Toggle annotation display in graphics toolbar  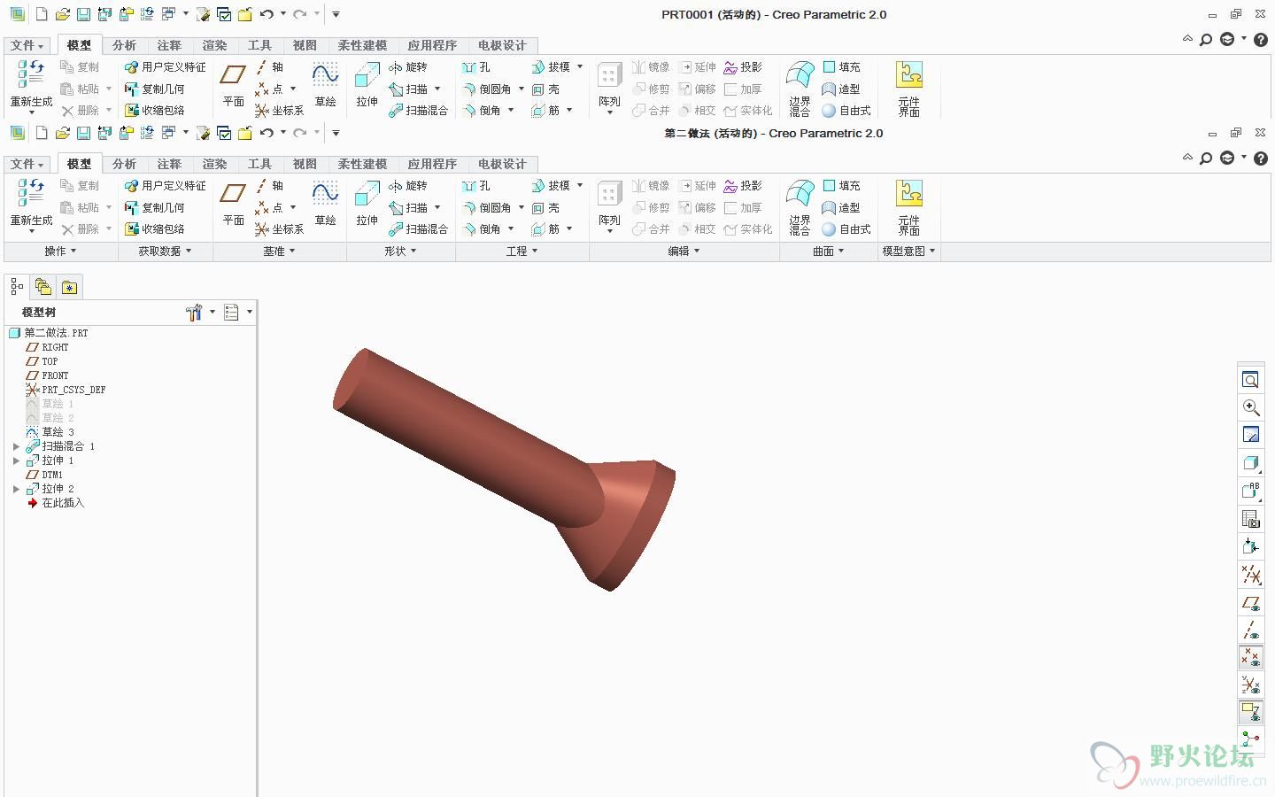tap(1250, 711)
